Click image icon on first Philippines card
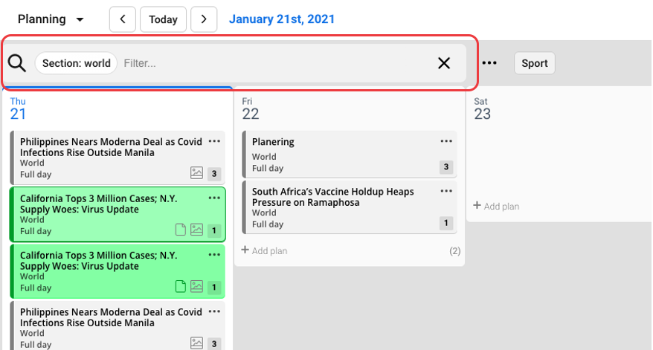Viewport: 653px width, 350px height. [x=196, y=173]
